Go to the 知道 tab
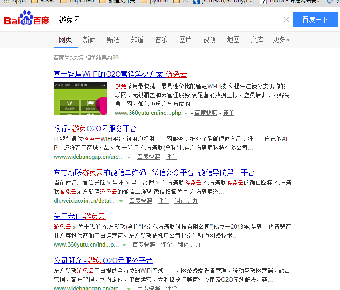This screenshot has width=340, height=290. [x=137, y=39]
